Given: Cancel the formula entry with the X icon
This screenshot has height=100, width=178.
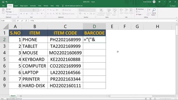Looking at the screenshot, I should coord(18,21).
